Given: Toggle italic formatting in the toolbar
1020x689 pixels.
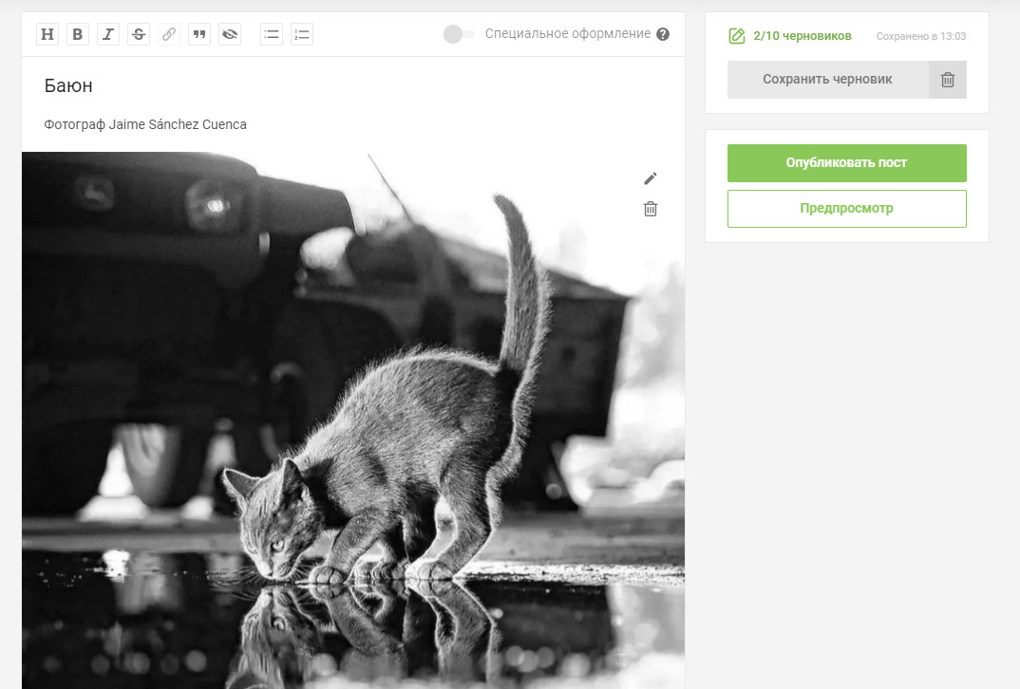Looking at the screenshot, I should coord(108,34).
